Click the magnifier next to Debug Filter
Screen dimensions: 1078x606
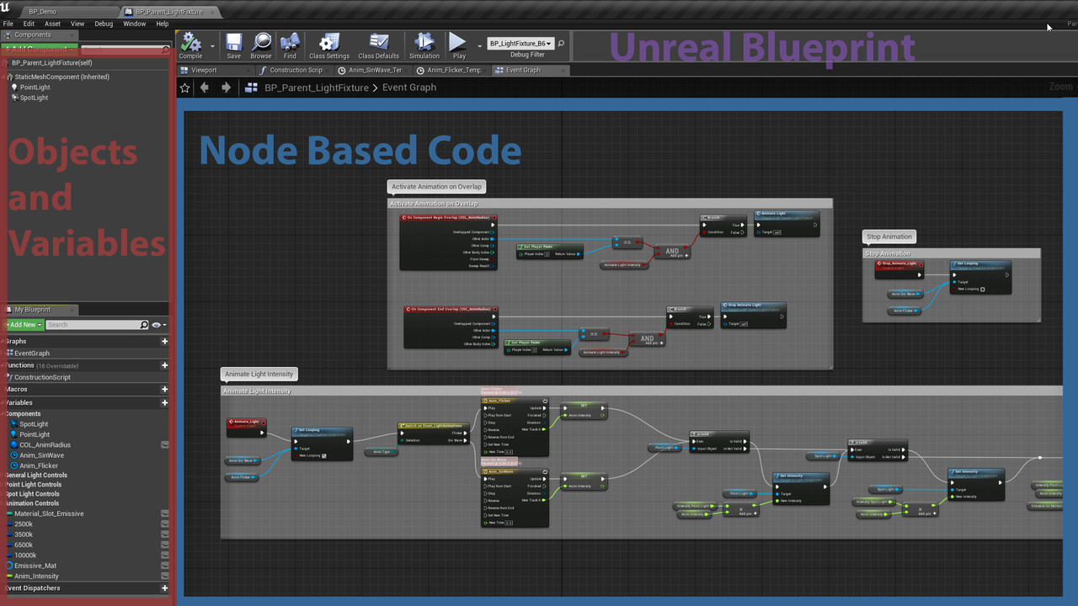pos(562,43)
